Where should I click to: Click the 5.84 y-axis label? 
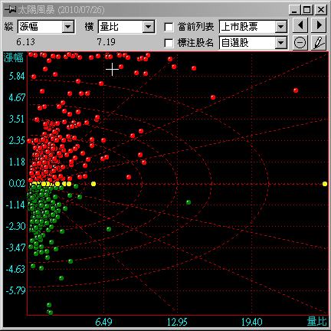[17, 76]
